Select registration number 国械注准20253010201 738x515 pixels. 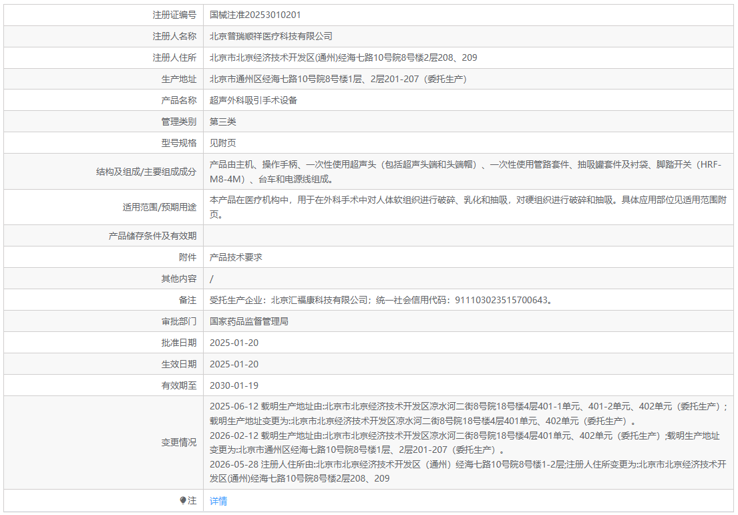255,15
